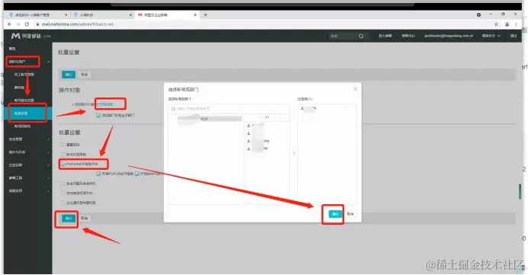The image size is (528, 275).
Task: Bookmark this page with the star icon
Action: click(x=496, y=24)
